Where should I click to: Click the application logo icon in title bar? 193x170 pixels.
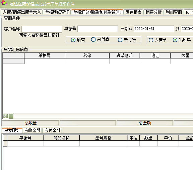(4, 3)
